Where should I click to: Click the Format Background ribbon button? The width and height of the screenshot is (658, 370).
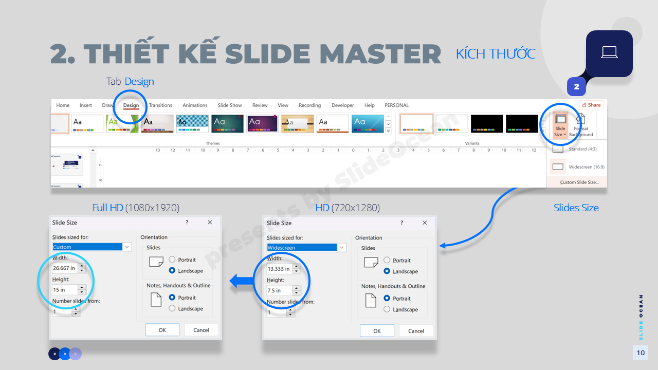click(x=581, y=125)
